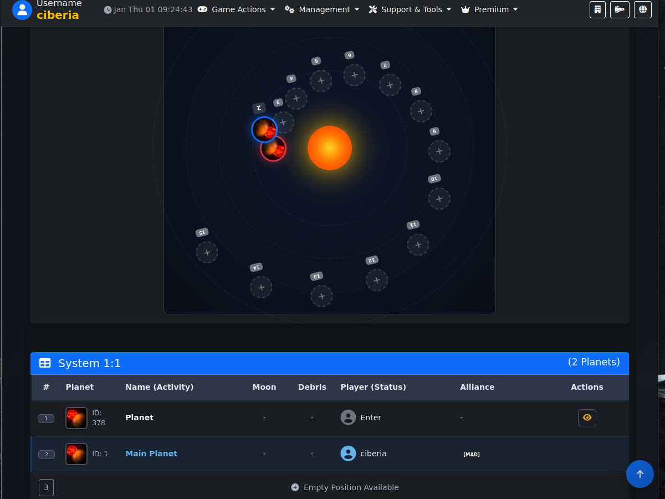Click the [MAD] alliance tag

tap(472, 455)
